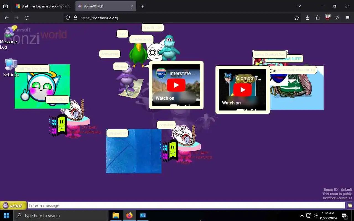Click the site security padlock icon
Image resolution: width=354 pixels, height=221 pixels.
click(x=75, y=18)
